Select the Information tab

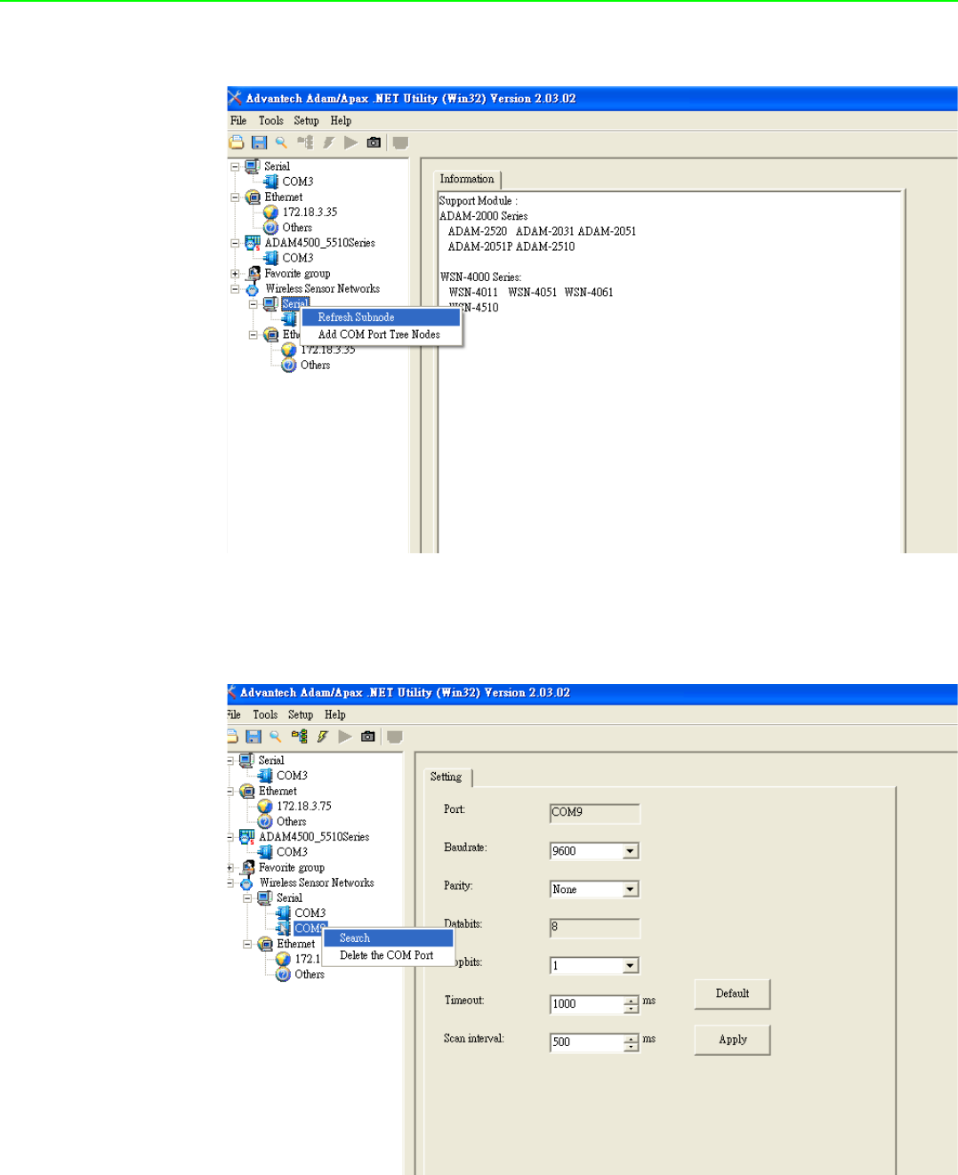tap(467, 180)
